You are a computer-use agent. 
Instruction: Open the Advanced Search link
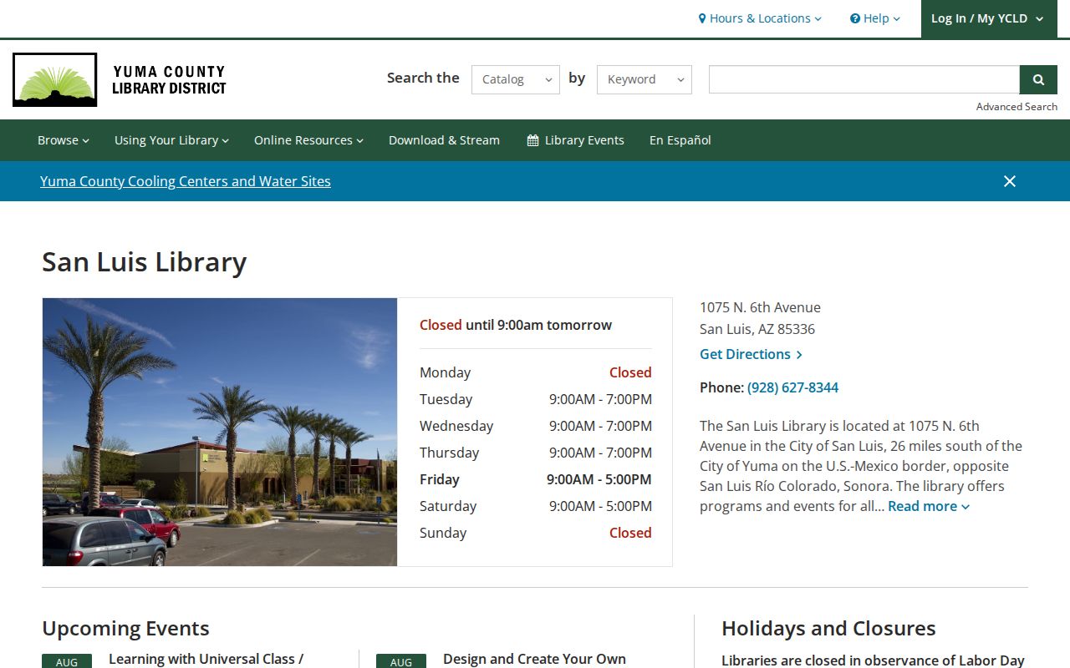(x=1016, y=107)
